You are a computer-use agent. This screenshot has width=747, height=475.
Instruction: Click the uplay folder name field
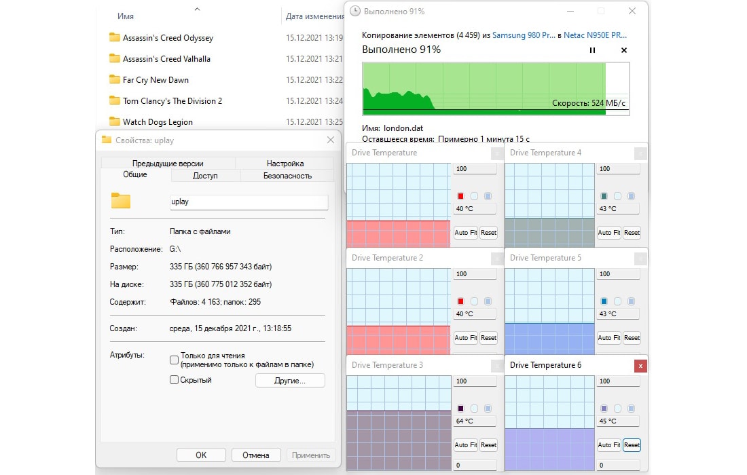point(249,202)
